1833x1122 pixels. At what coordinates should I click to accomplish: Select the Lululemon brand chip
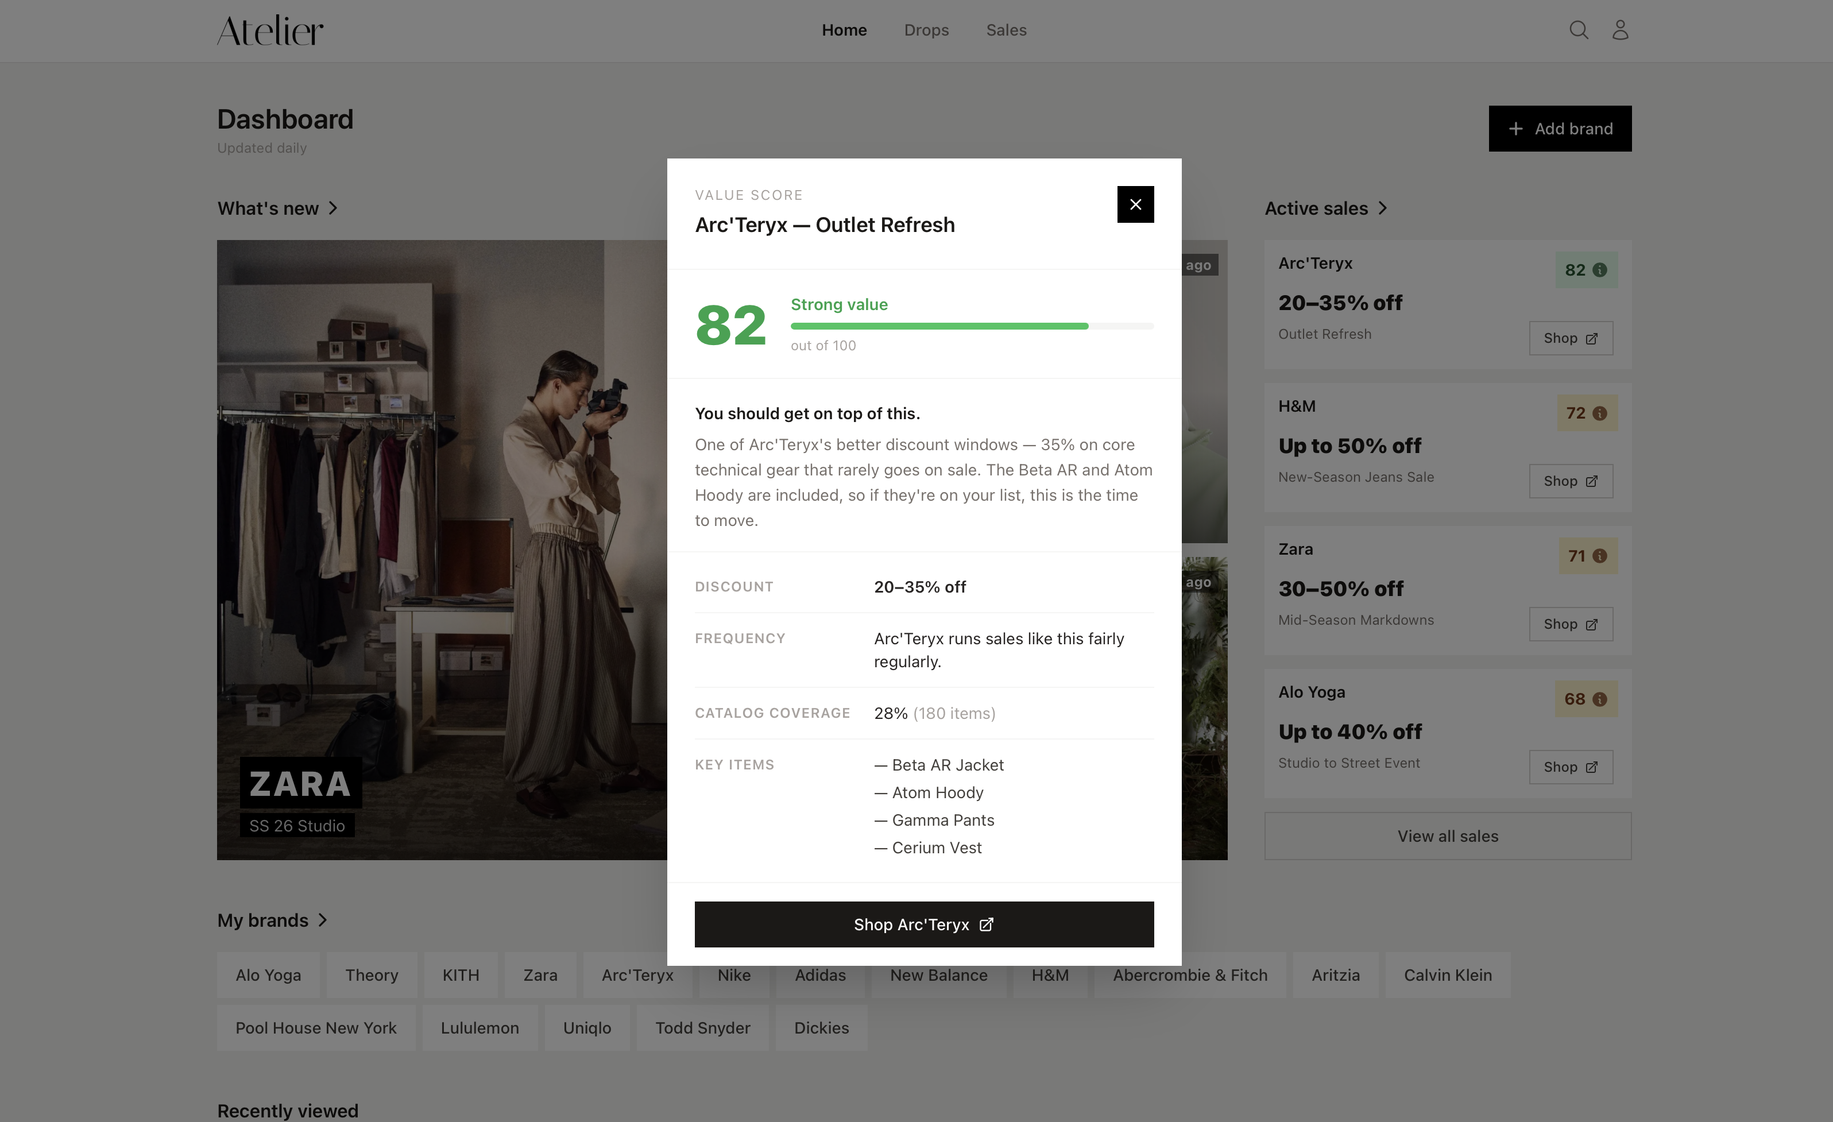480,1027
